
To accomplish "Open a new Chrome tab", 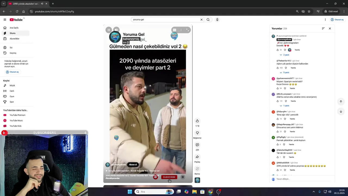I will pos(53,4).
